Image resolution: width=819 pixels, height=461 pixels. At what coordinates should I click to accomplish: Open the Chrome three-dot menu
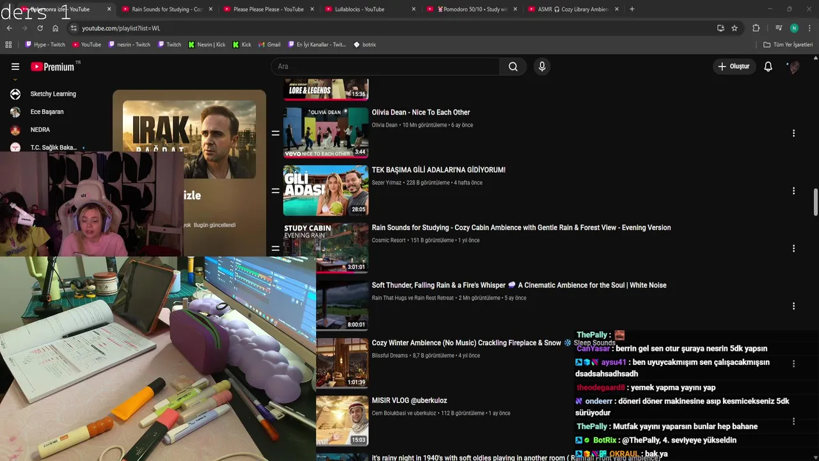point(809,28)
